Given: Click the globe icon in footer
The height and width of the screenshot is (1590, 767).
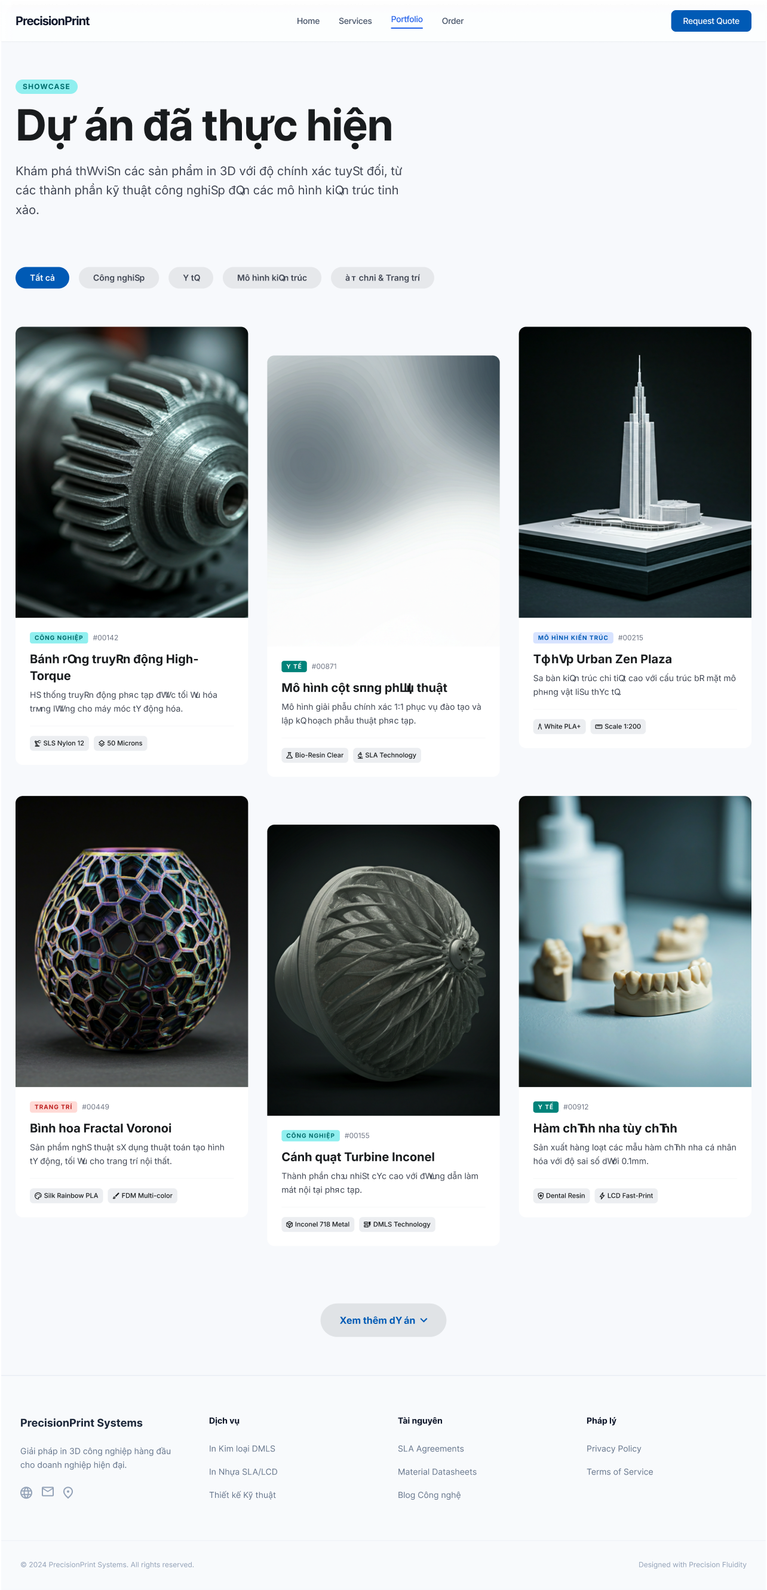Looking at the screenshot, I should click(26, 1493).
